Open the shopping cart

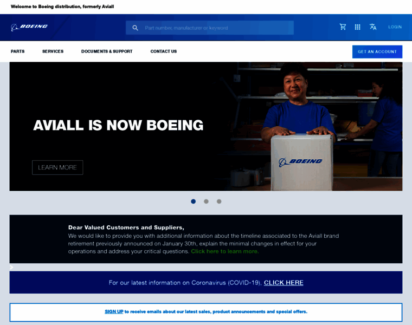tap(343, 27)
